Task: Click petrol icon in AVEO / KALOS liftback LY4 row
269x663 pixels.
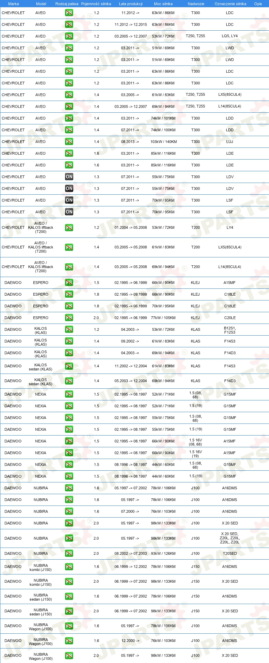Action: click(x=69, y=227)
